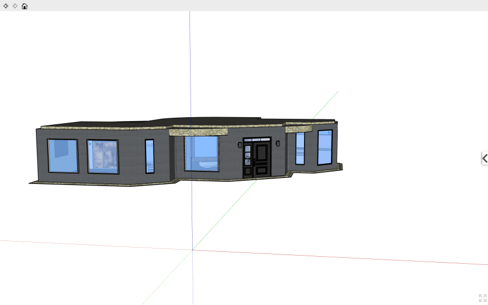Click the gray siding between left windows

[82, 156]
